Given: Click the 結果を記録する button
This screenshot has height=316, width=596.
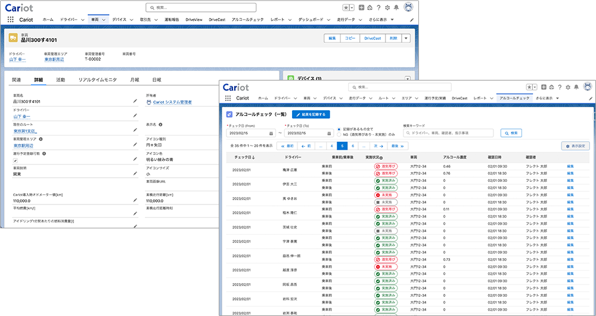Looking at the screenshot, I should [311, 114].
